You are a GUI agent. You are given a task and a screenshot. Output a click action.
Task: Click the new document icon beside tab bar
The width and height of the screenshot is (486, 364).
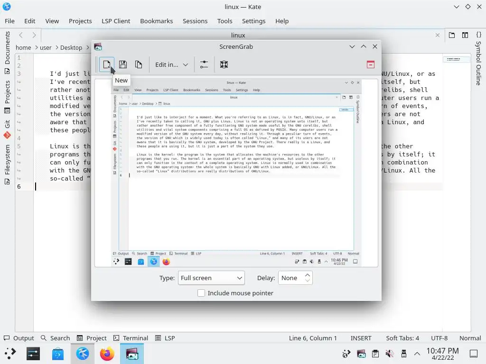[x=452, y=35]
